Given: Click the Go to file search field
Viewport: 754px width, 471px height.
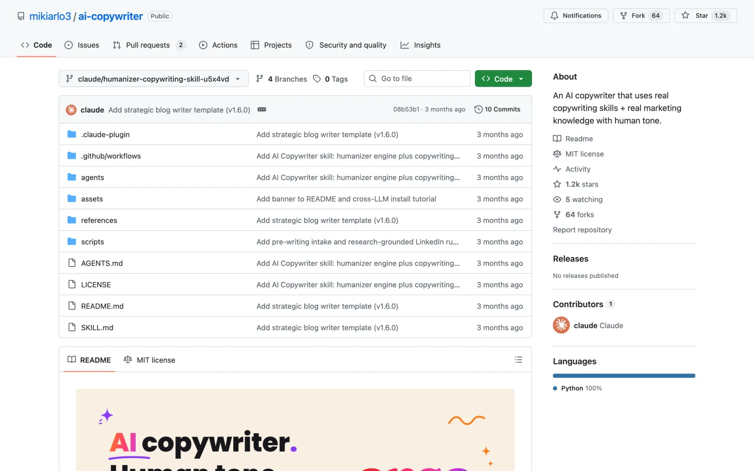Looking at the screenshot, I should pos(417,79).
